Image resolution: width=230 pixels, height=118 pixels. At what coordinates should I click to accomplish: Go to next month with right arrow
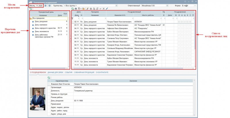[x=49, y=6]
